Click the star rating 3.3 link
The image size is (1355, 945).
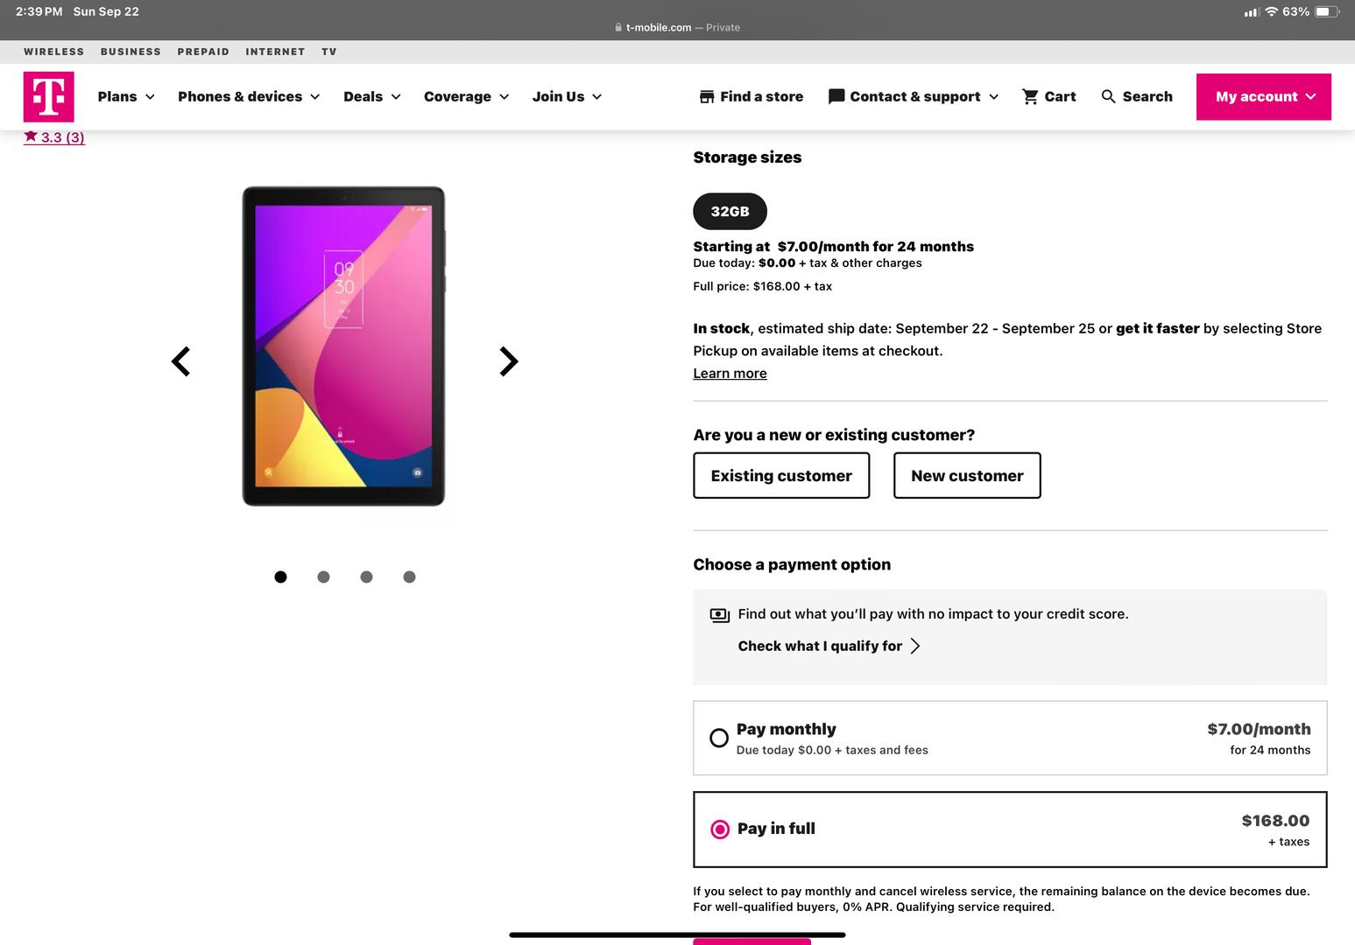[54, 137]
